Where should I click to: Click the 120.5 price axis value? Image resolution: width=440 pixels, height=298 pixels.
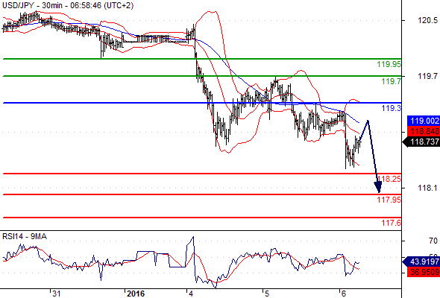427,20
